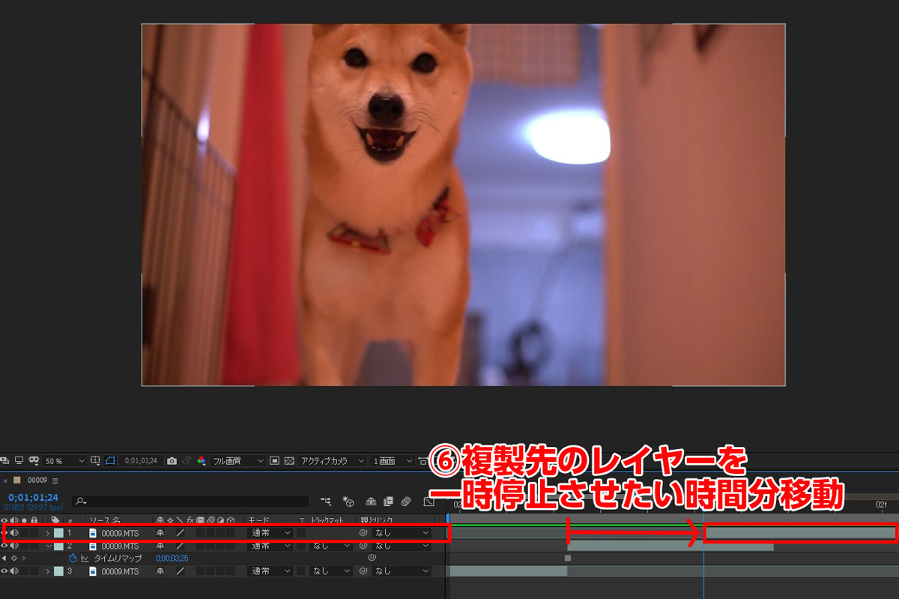This screenshot has width=899, height=599.
Task: Expand layer 3 properties with the chevron
Action: [x=48, y=572]
